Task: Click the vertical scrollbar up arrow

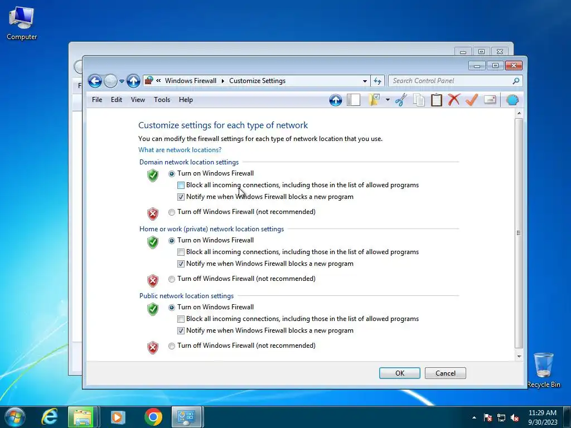Action: tap(519, 113)
